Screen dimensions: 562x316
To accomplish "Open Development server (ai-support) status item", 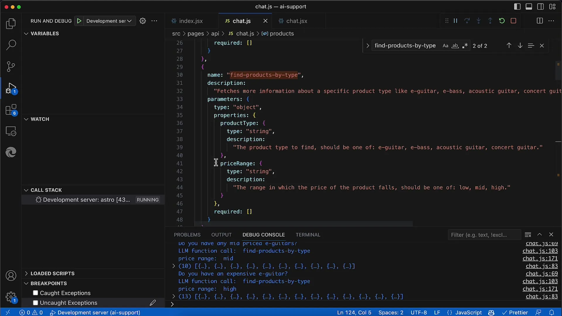I will (95, 312).
